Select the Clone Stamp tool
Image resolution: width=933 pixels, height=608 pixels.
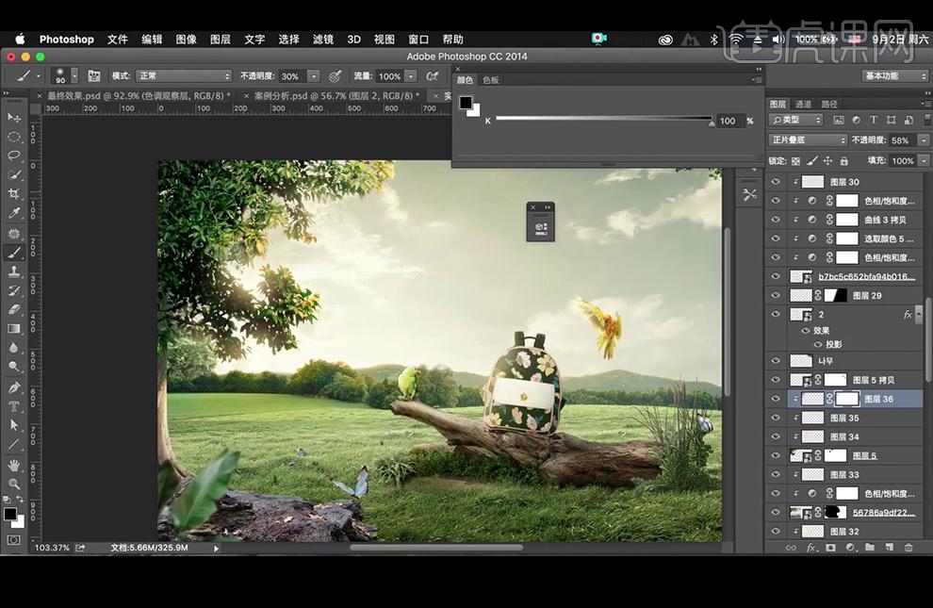[x=14, y=271]
